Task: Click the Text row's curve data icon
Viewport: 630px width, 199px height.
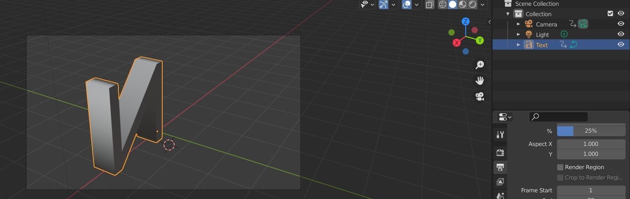Action: point(573,45)
